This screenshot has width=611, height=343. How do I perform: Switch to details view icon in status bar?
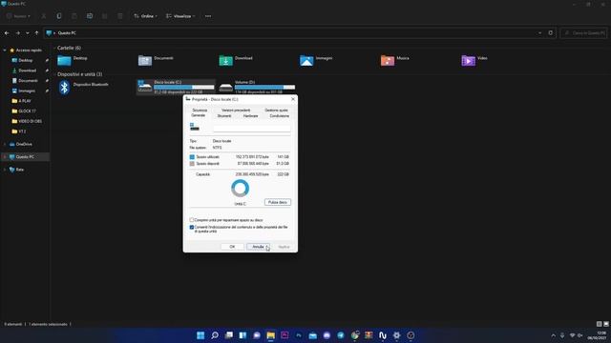599,324
